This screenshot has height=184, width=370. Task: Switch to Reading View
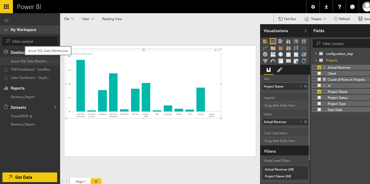[x=112, y=19]
